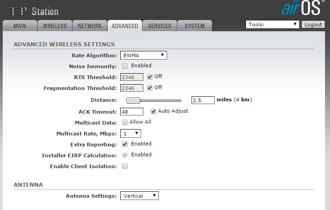The height and width of the screenshot is (210, 330).
Task: Click the Distance slider handle
Action: (x=133, y=100)
